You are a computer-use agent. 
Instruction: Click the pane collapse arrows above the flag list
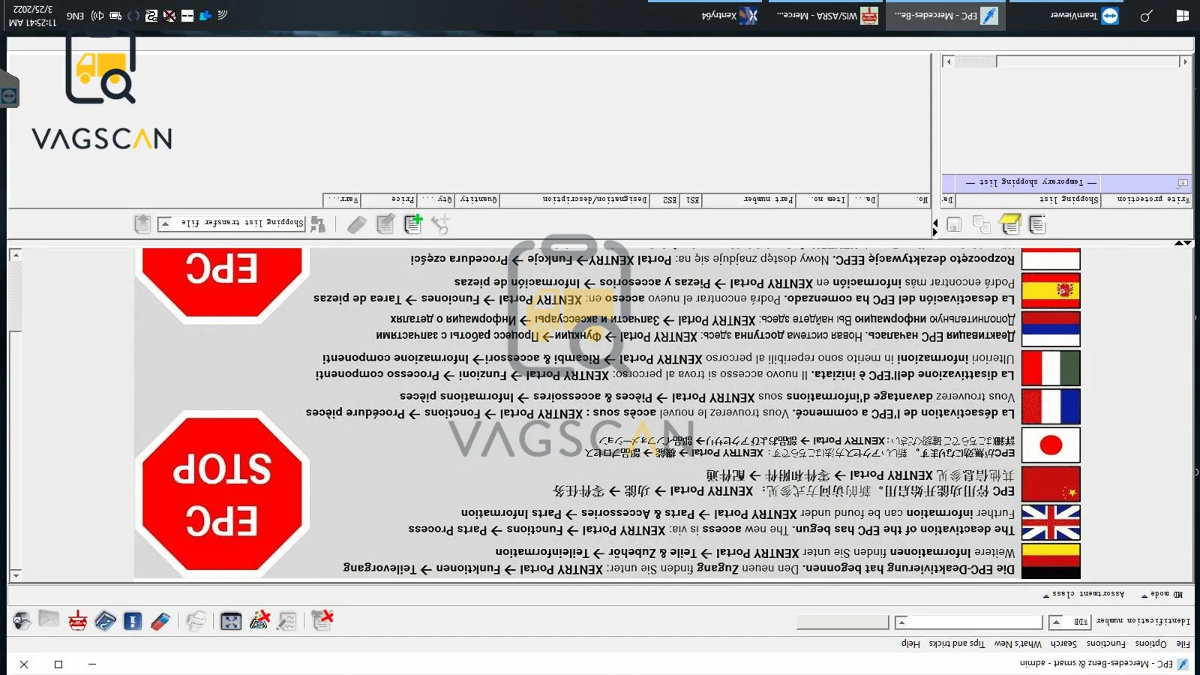tap(1183, 243)
